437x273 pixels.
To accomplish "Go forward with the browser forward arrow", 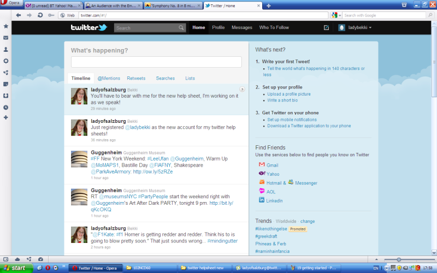I will [x=29, y=15].
